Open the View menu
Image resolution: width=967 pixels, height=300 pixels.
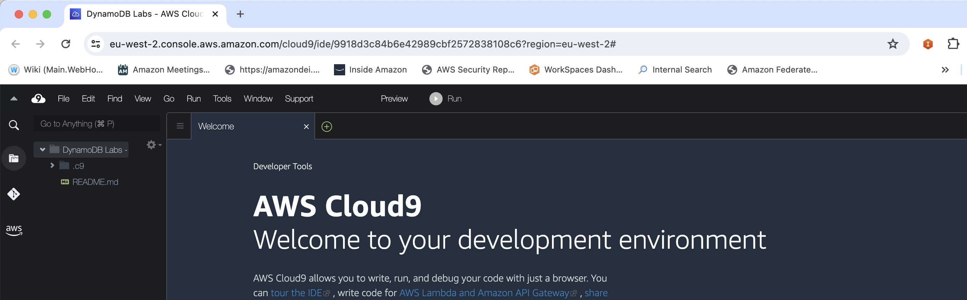coord(143,99)
